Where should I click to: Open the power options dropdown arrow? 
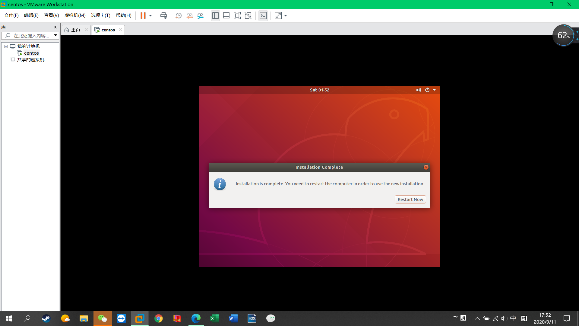coord(150,16)
